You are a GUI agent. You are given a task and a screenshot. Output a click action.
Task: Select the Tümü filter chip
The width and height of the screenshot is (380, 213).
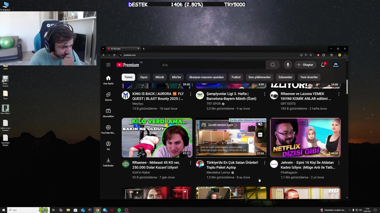pyautogui.click(x=128, y=77)
